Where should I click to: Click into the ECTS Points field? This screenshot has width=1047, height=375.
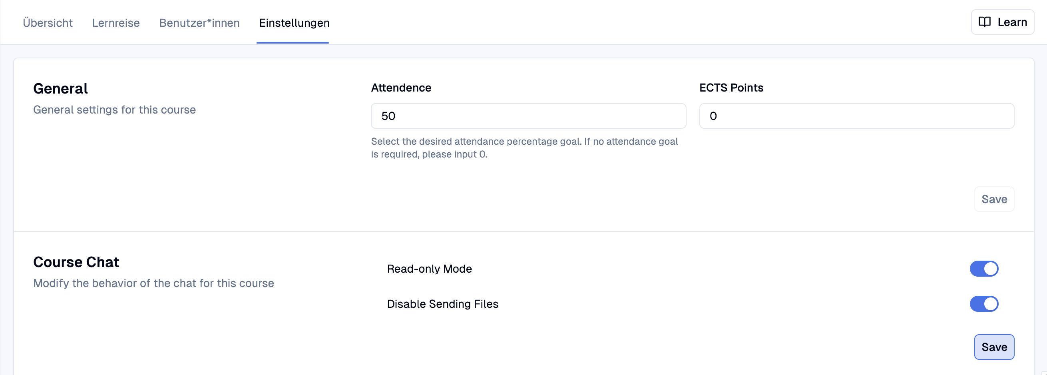[856, 116]
